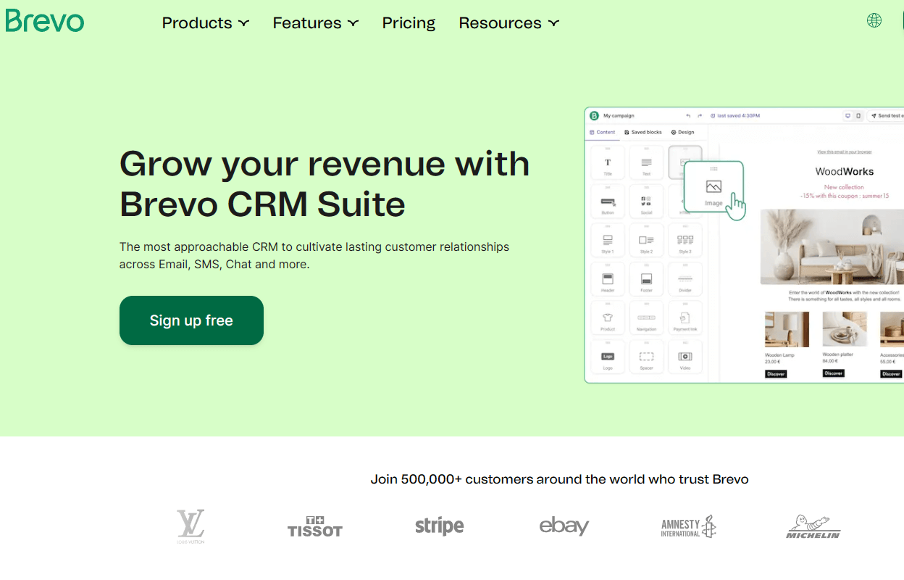This screenshot has width=904, height=580.
Task: Expand the Features dropdown menu
Action: 316,23
